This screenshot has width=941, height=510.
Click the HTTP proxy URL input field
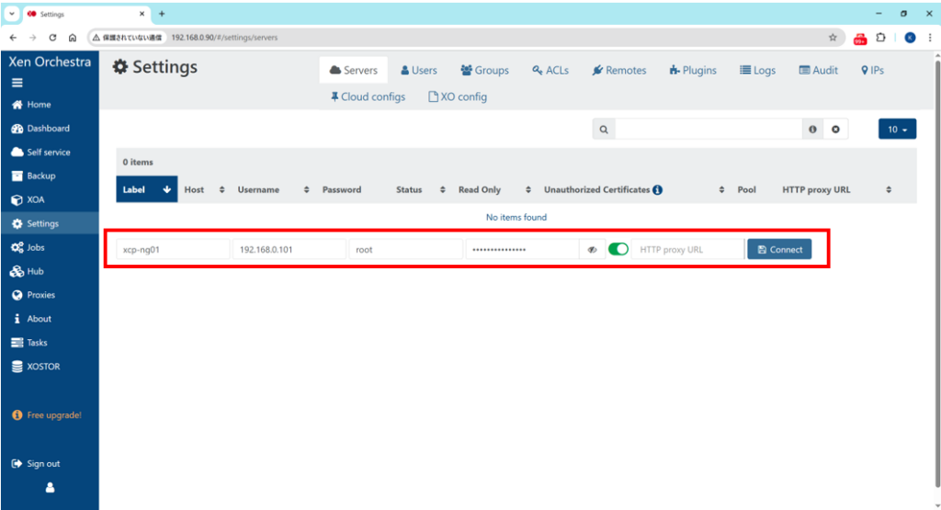pyautogui.click(x=687, y=249)
